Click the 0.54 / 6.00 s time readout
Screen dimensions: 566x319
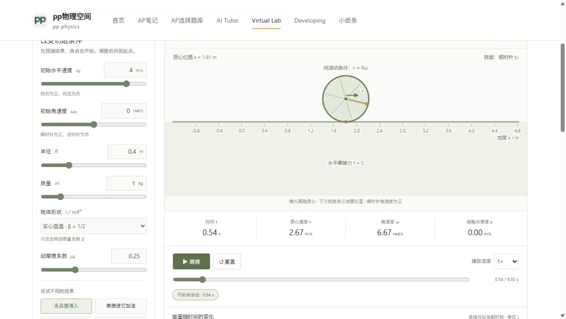(506, 280)
